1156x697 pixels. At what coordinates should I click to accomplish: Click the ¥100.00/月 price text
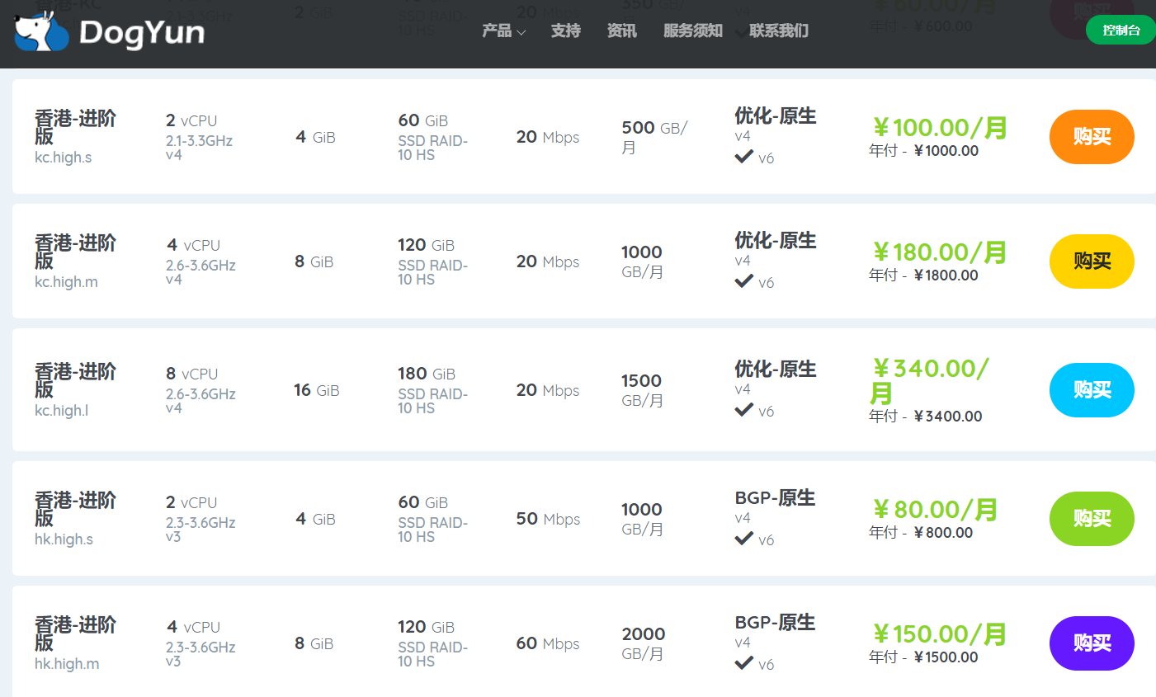940,128
